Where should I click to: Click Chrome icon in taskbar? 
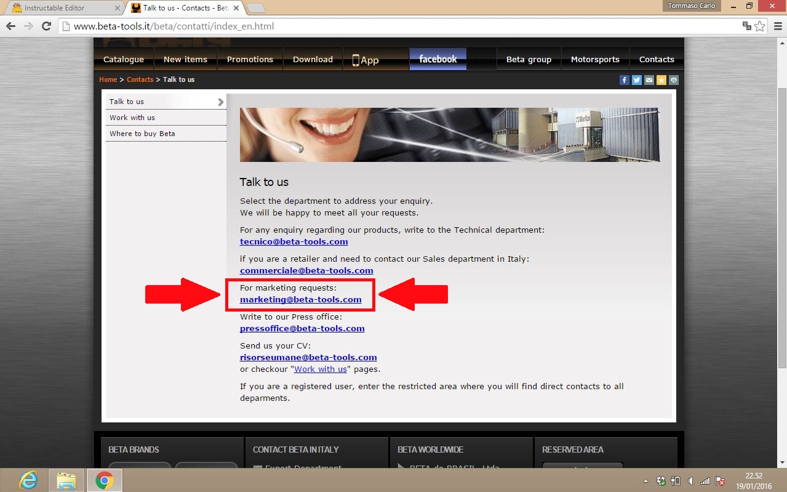pos(105,480)
